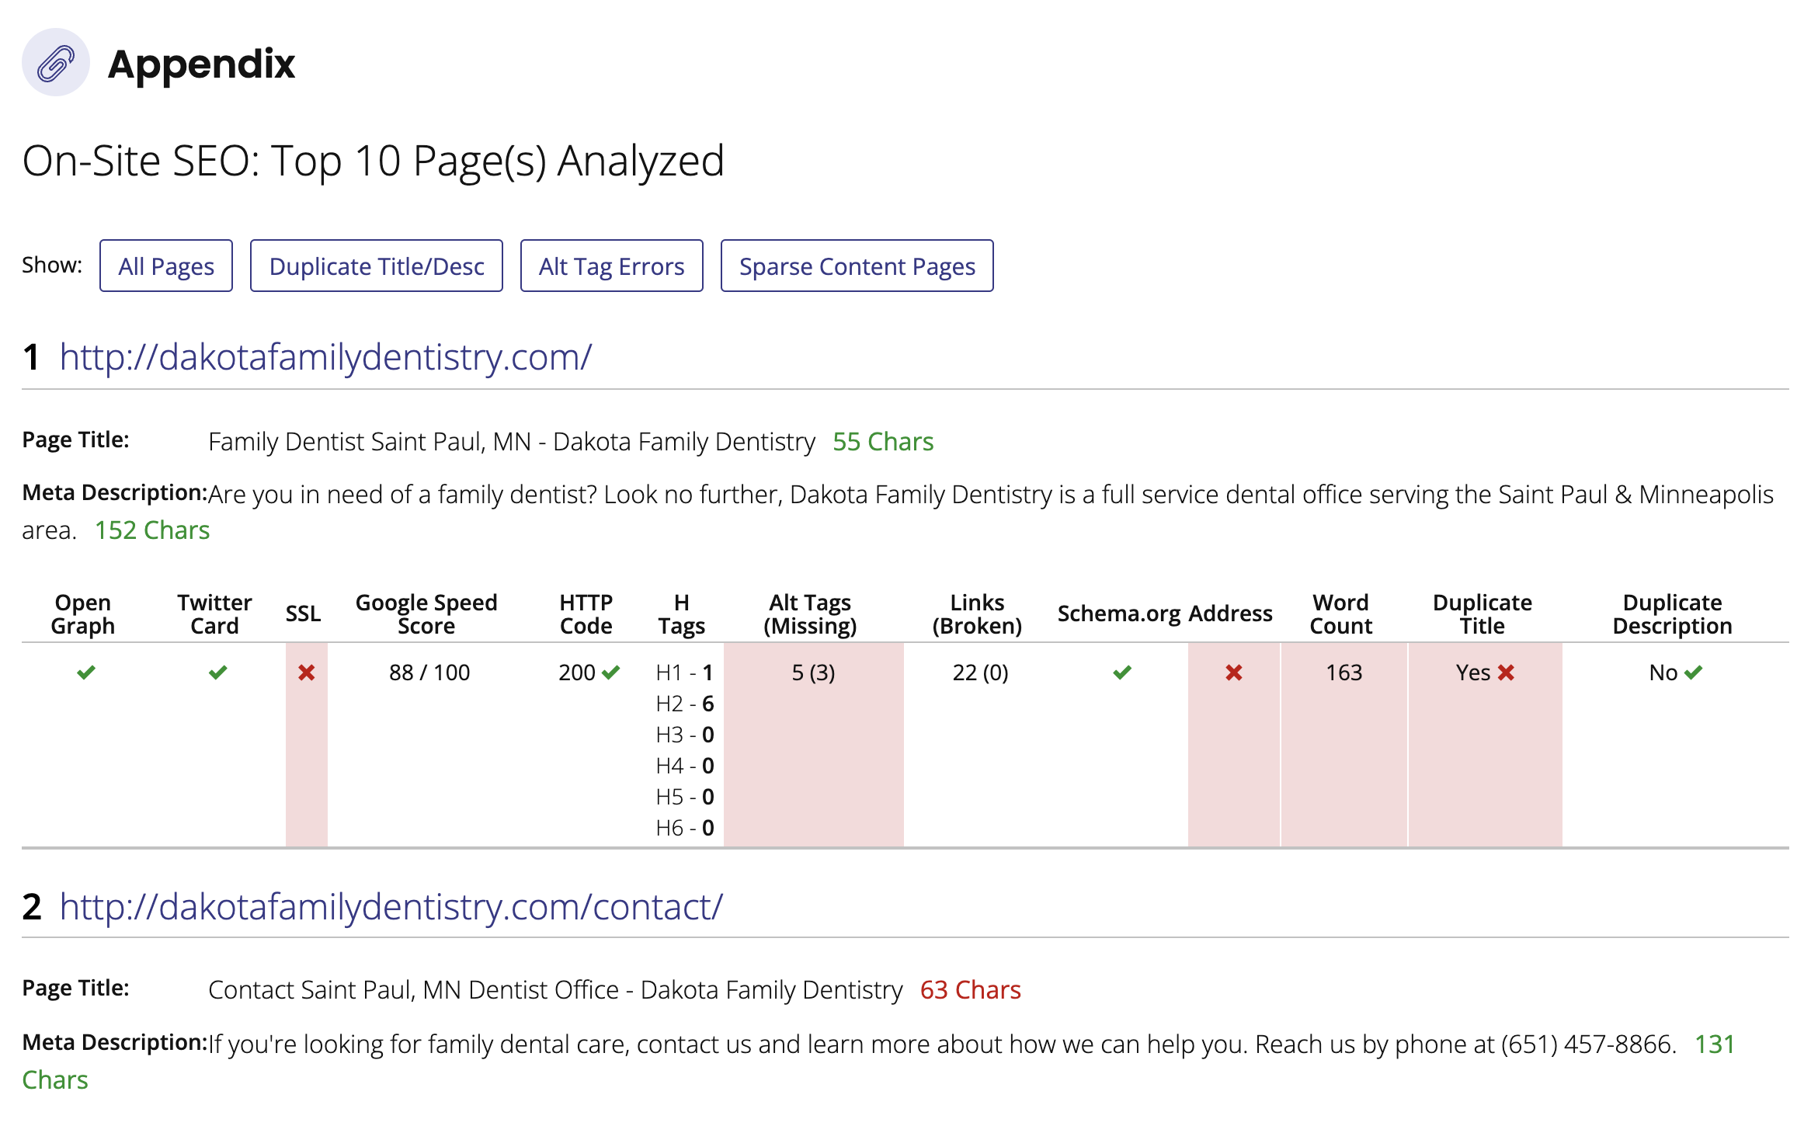Show All Pages filter

(166, 266)
